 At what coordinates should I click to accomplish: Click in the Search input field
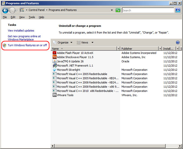148,10
